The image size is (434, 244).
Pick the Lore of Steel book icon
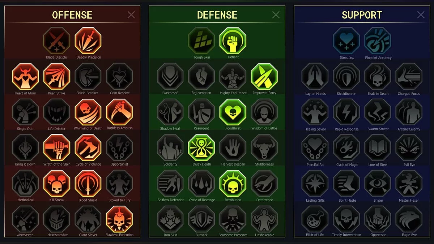(x=378, y=148)
